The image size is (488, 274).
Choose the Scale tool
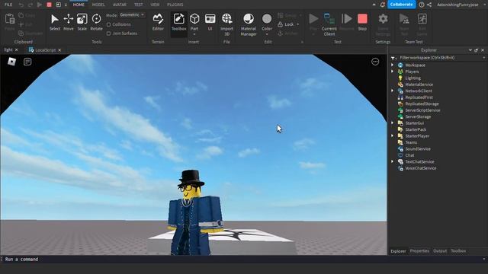(x=82, y=22)
